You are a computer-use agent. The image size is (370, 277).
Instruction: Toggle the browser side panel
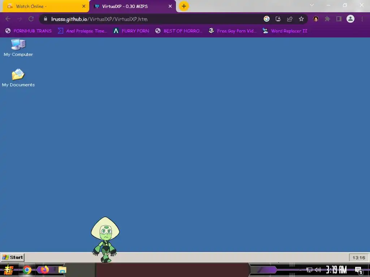tap(339, 19)
